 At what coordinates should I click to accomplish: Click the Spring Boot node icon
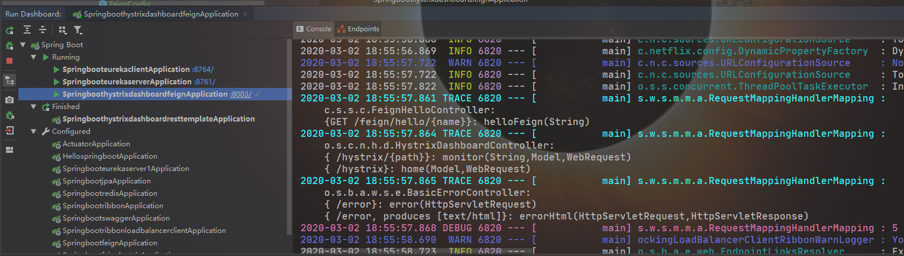pyautogui.click(x=35, y=45)
